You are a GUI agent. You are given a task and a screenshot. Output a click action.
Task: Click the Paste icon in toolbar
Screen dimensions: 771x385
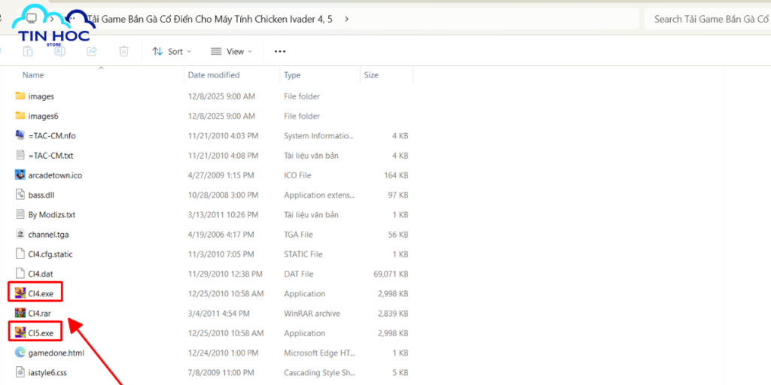[x=28, y=51]
